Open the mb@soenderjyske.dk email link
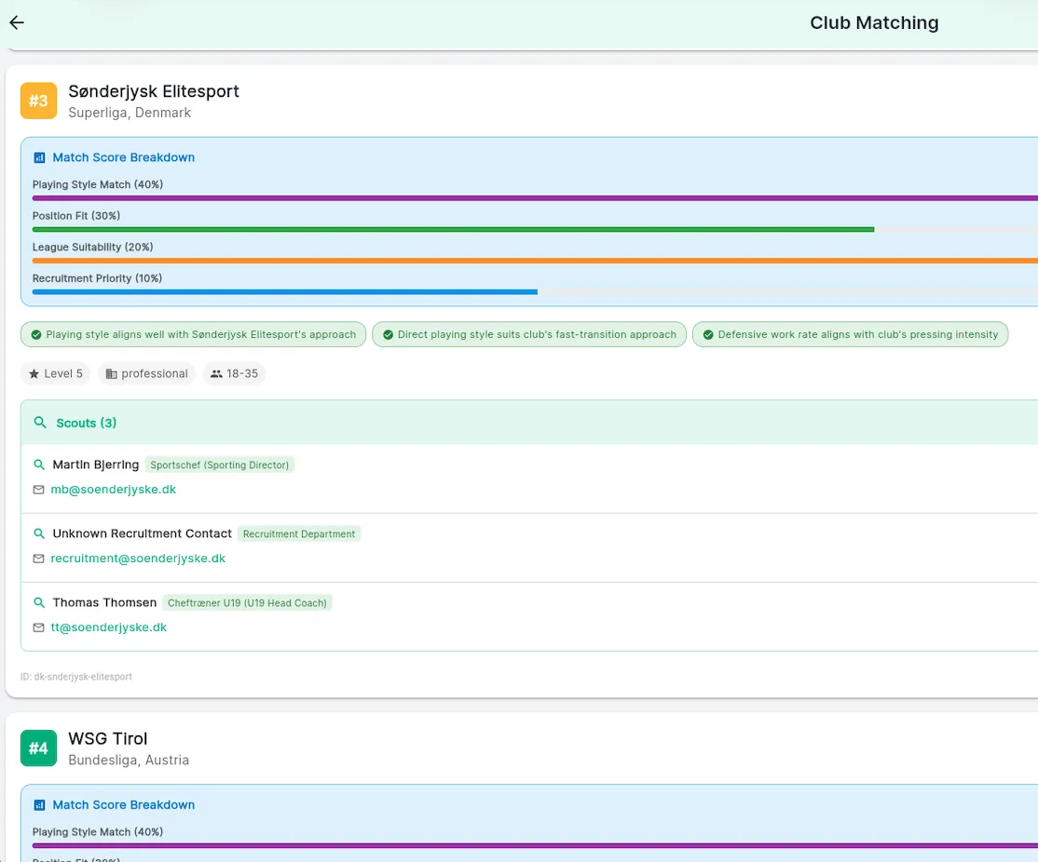Viewport: 1038px width, 862px height. [x=113, y=490]
